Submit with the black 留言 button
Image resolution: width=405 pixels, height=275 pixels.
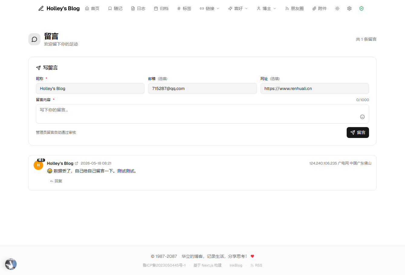point(358,133)
